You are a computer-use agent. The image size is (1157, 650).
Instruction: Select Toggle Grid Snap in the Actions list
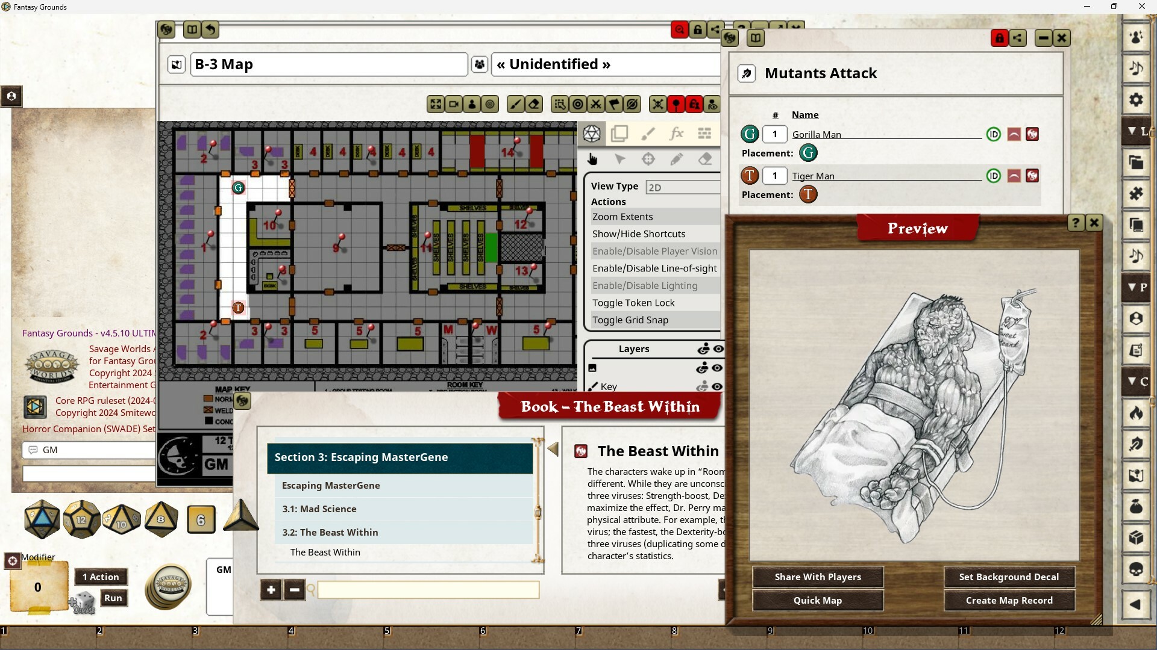pos(630,320)
